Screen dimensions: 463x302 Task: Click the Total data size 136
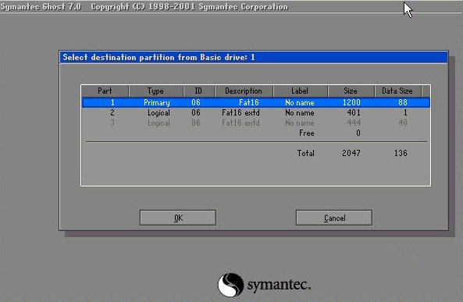coord(401,153)
